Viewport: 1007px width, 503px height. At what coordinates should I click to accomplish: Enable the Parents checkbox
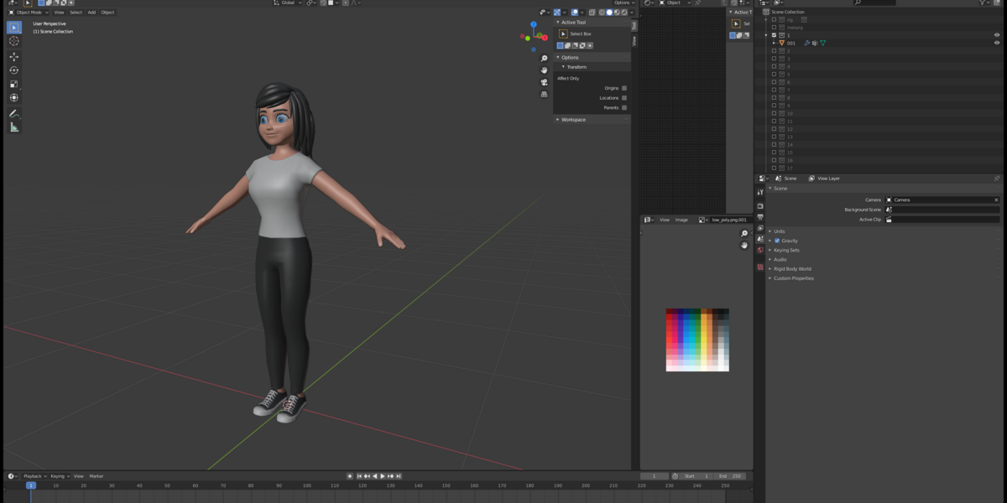(x=624, y=107)
